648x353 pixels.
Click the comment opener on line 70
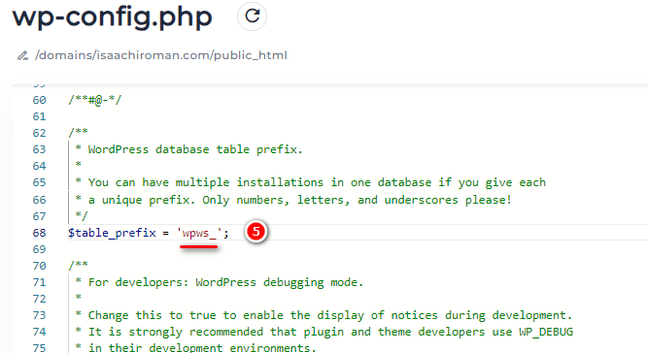click(x=78, y=265)
